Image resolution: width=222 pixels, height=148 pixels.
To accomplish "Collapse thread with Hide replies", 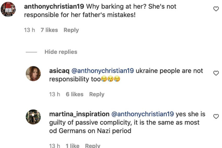I will pos(61,52).
